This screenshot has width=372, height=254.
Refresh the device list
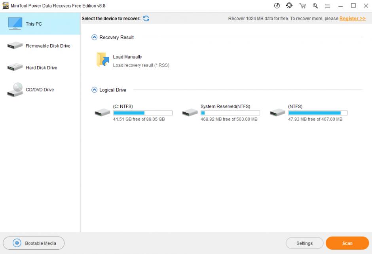click(146, 19)
